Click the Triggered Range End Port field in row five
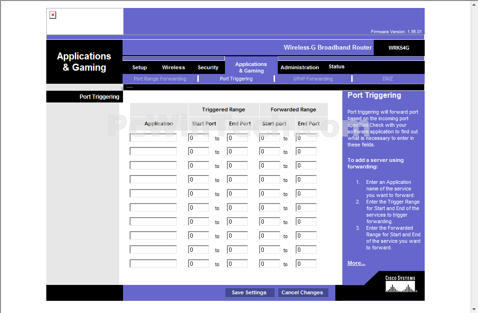 coord(237,194)
